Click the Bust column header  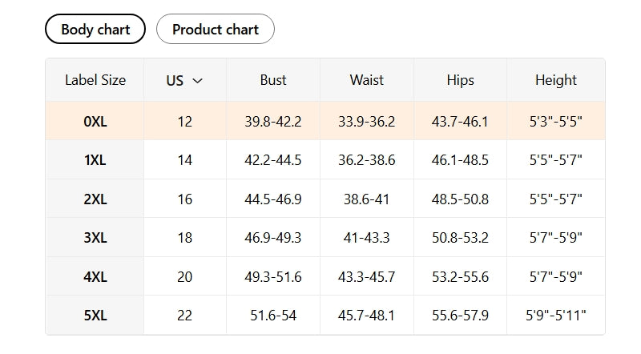point(273,80)
